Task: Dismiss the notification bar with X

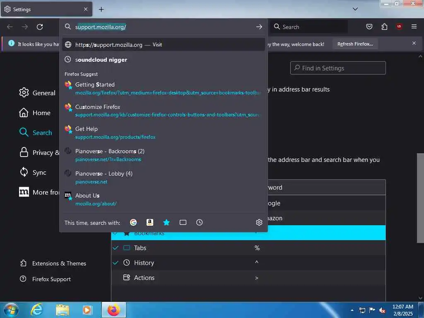Action: coord(414,43)
